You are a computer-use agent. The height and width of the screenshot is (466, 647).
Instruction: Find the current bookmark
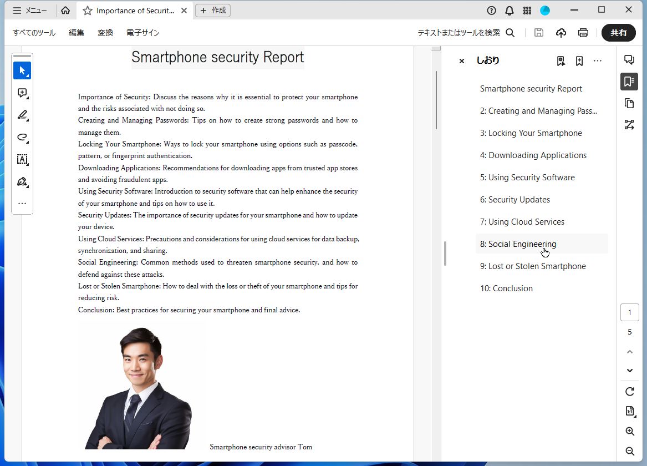561,61
